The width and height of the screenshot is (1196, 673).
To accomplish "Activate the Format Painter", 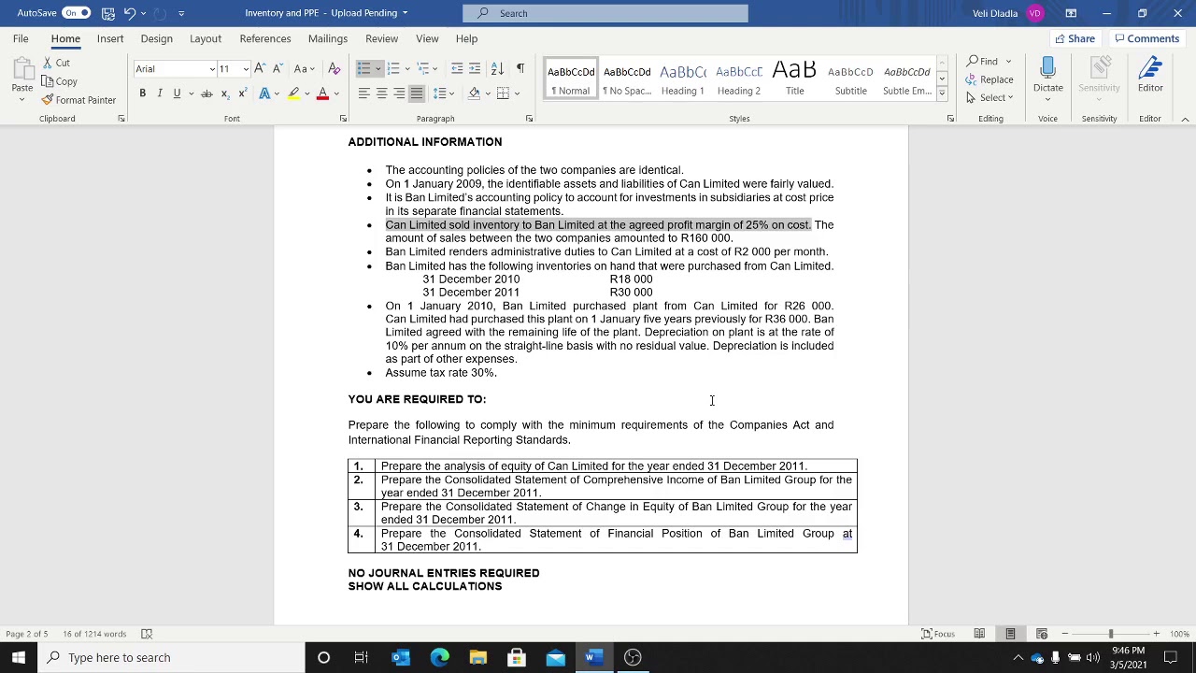I will pos(78,100).
